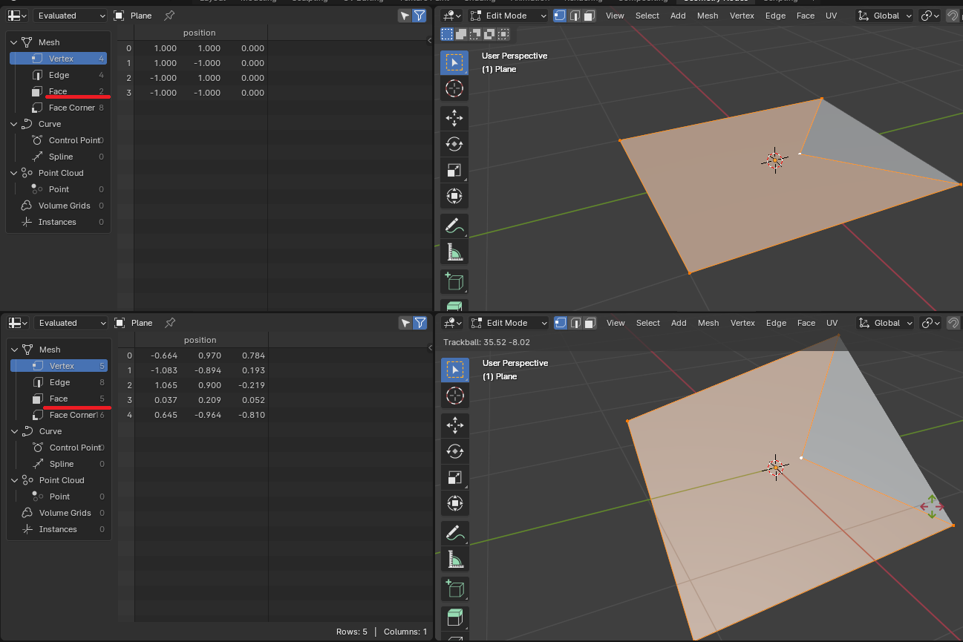Open the Face menu in the lower viewport
Image resolution: width=963 pixels, height=642 pixels.
pos(806,323)
